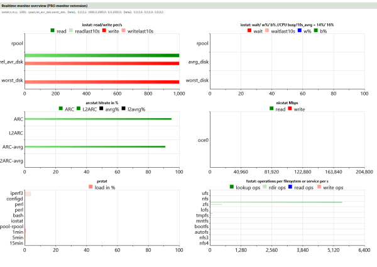Click the '15min' load label
Viewport: 377px width, 267px height.
tap(16, 243)
